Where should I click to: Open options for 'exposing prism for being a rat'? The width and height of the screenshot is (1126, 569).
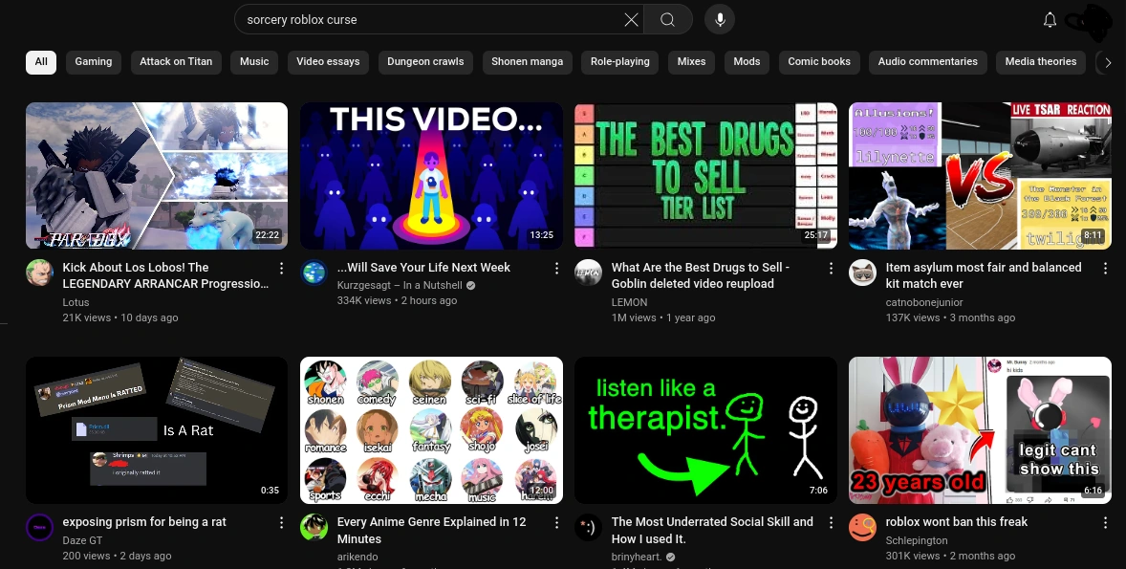click(281, 523)
